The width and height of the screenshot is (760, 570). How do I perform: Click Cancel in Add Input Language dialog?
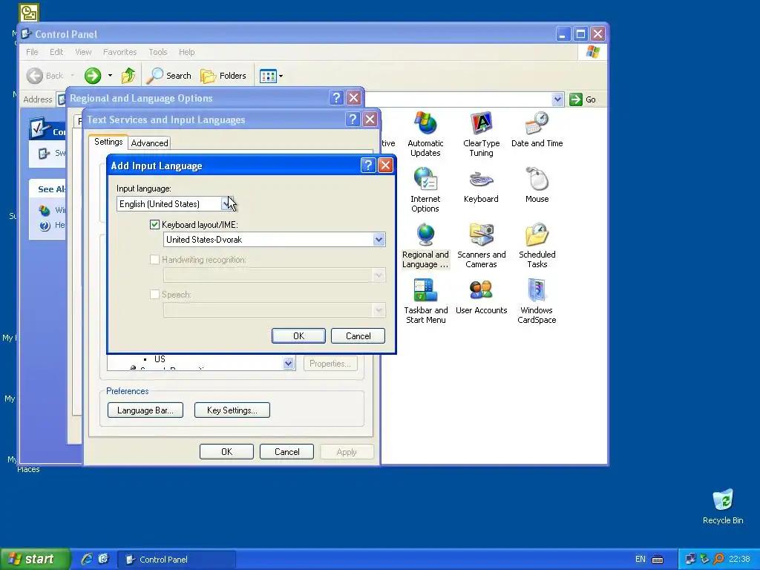[358, 336]
